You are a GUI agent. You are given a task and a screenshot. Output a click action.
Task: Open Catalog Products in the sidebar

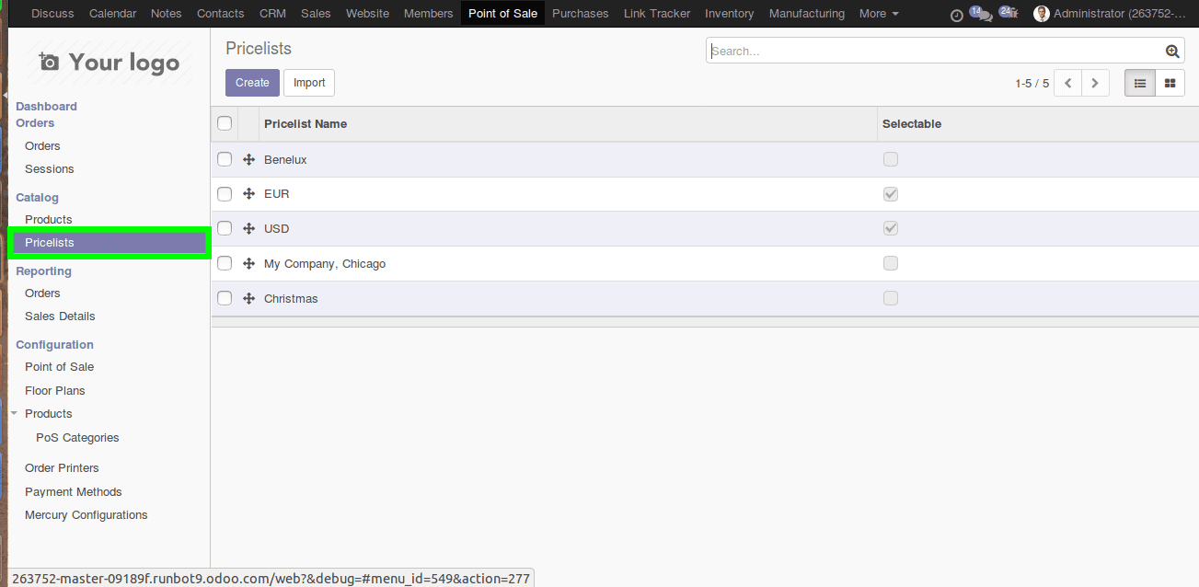49,220
